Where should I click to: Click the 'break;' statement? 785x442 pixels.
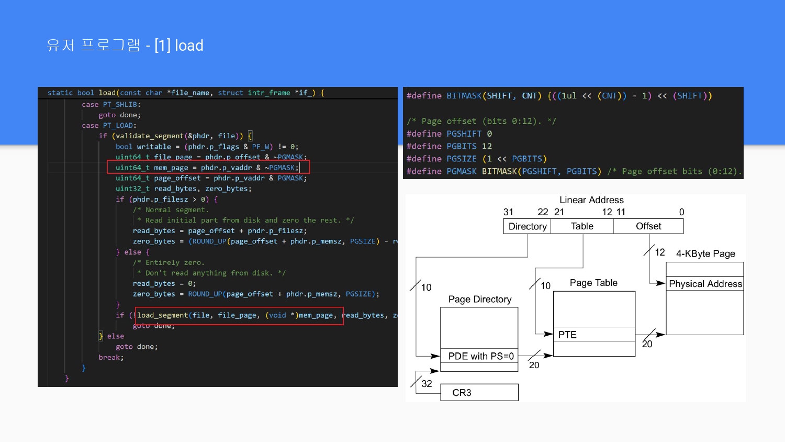[x=111, y=357]
